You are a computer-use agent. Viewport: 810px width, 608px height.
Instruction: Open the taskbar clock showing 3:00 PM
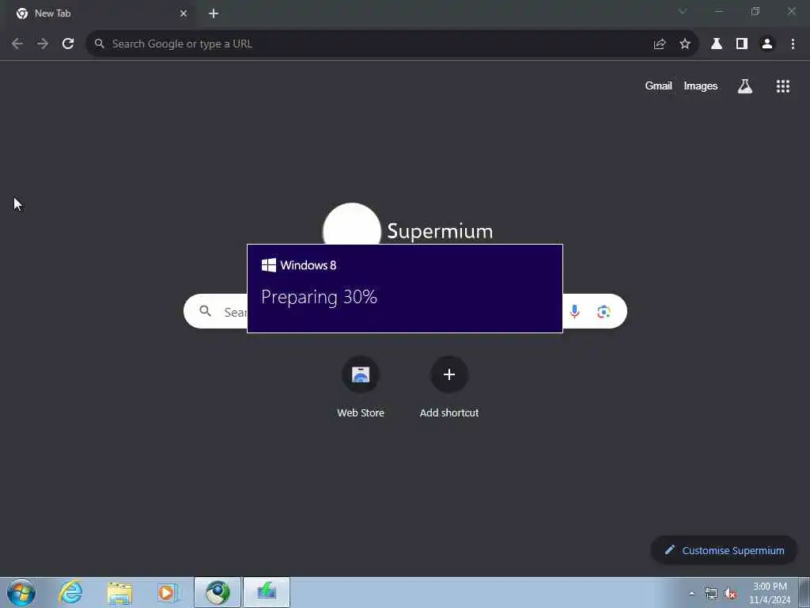[x=770, y=593]
